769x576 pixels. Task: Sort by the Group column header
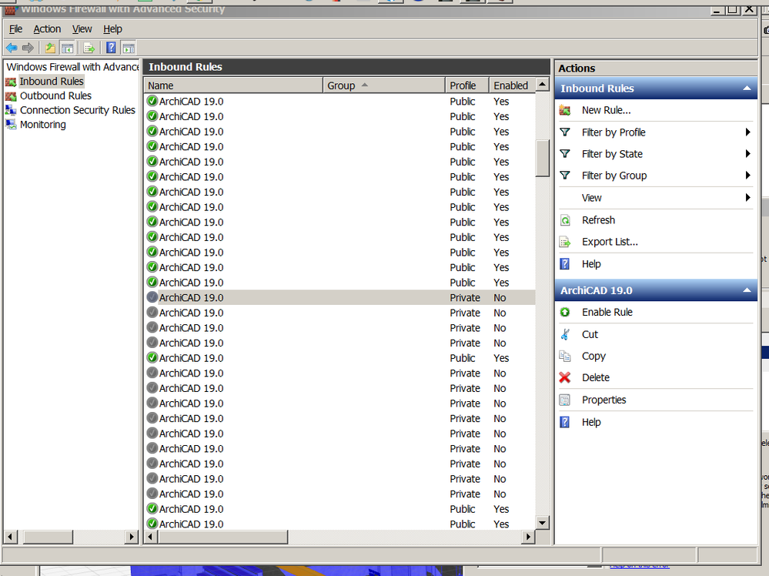coord(384,85)
